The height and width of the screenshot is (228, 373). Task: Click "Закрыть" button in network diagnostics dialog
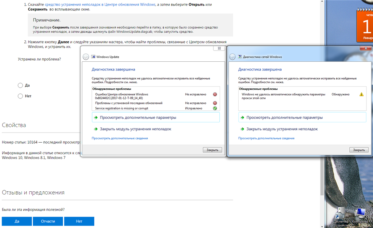(x=359, y=150)
